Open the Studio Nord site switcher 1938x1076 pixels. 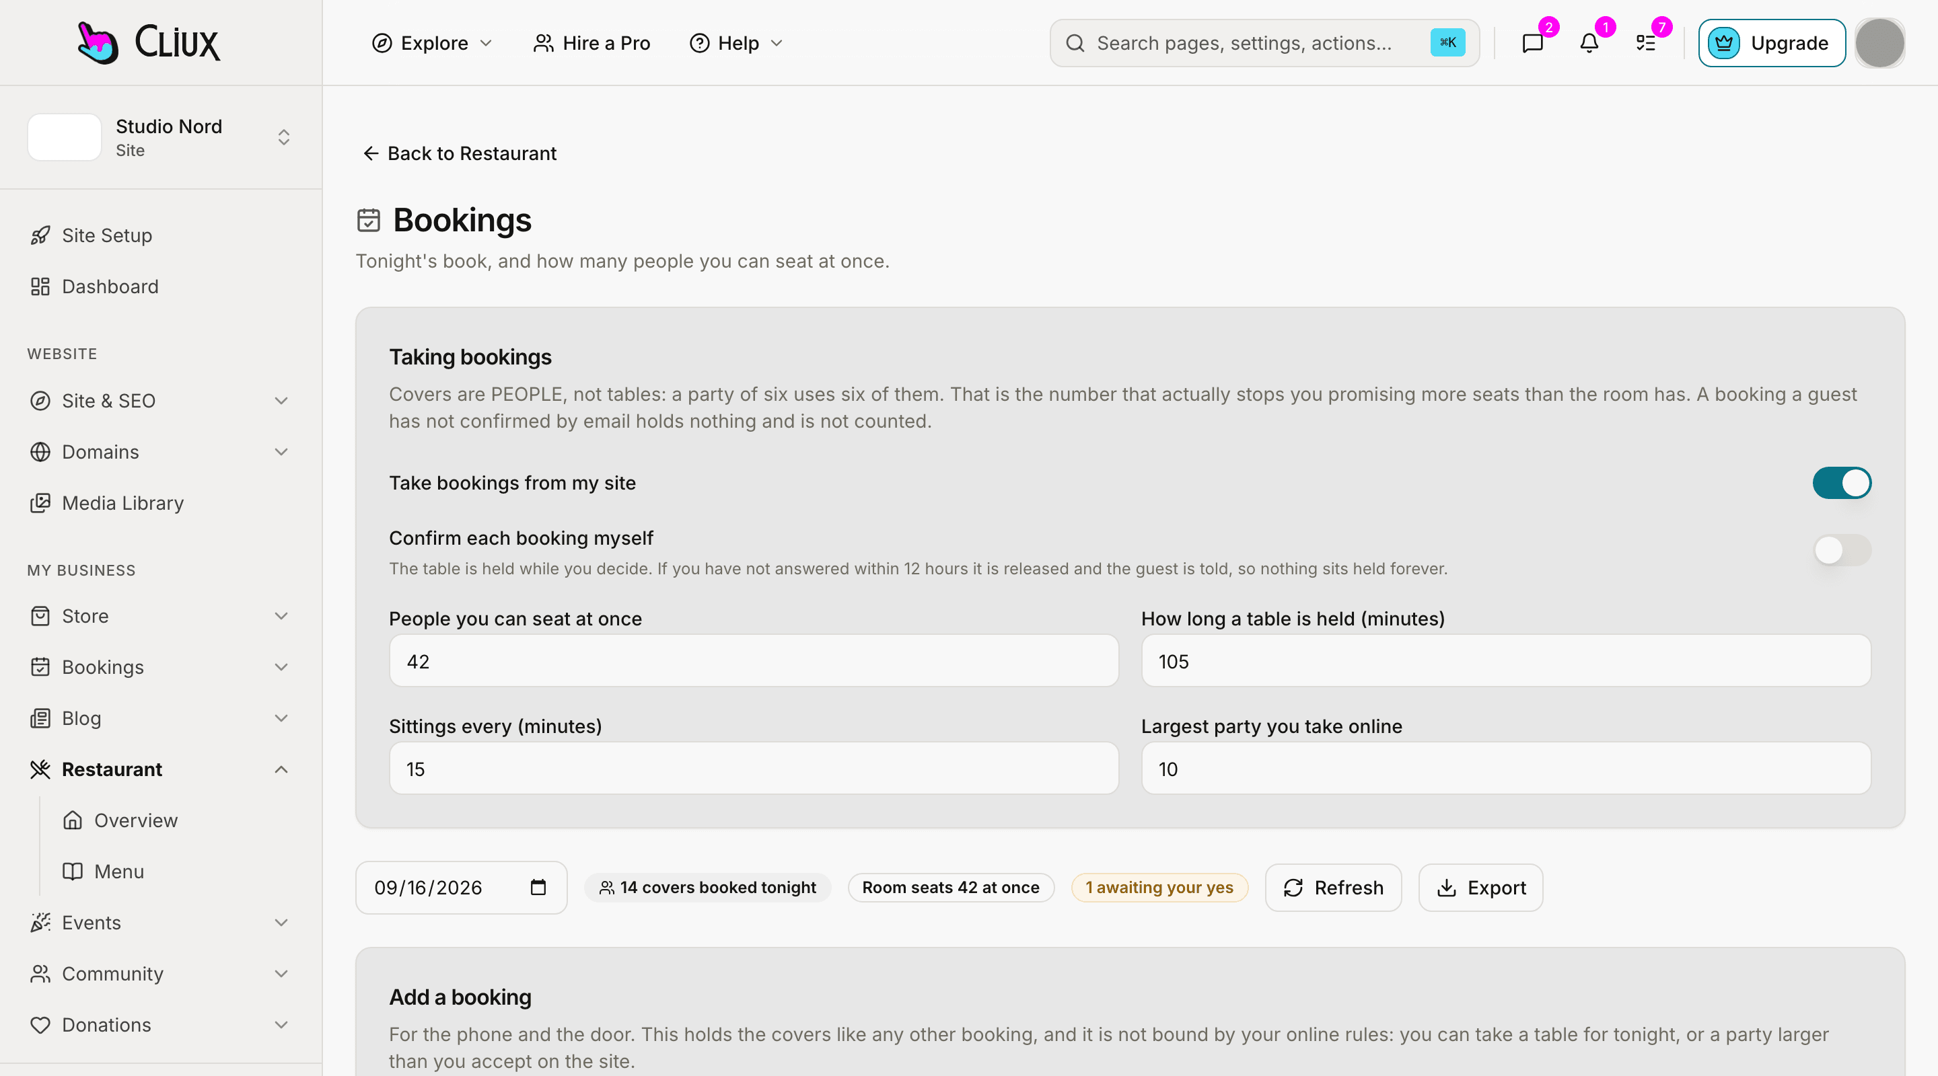click(x=161, y=138)
